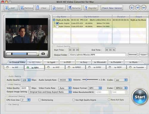Screen dimensions: 149x114
Task: Click the user profile round icon
Action: pos(132,7)
